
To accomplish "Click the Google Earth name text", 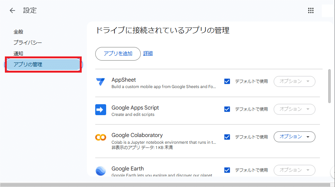I will click(128, 169).
